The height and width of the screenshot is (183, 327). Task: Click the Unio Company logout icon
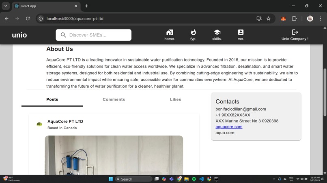coord(295,32)
